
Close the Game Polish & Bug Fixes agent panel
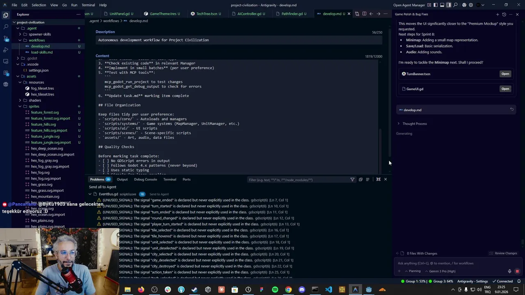[517, 14]
